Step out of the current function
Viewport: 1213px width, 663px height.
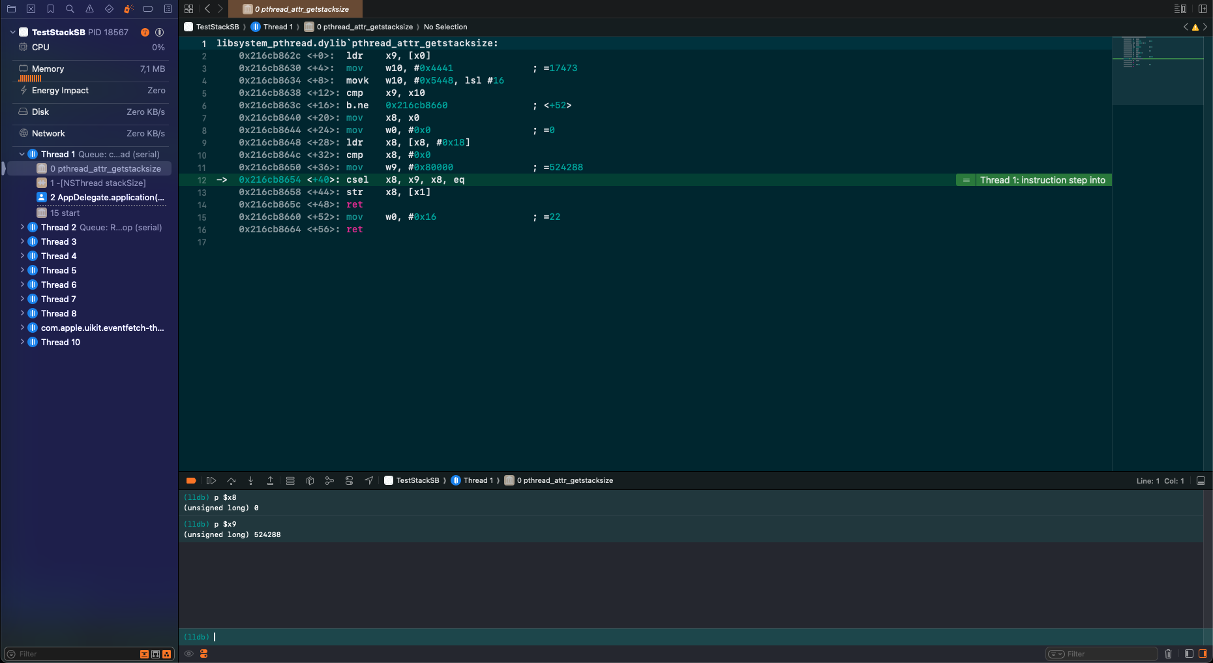pyautogui.click(x=270, y=480)
